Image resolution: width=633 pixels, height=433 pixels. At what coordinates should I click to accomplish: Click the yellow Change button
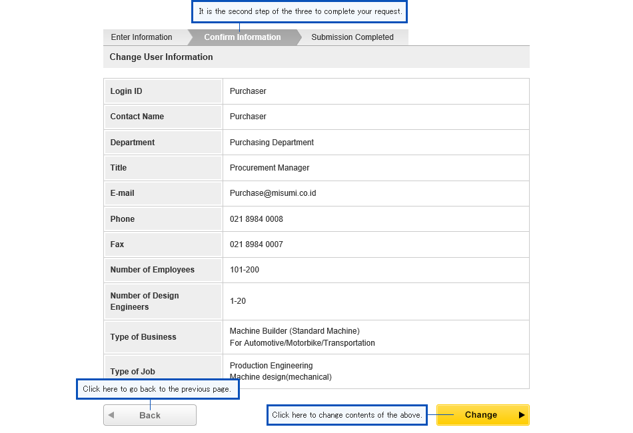(483, 415)
